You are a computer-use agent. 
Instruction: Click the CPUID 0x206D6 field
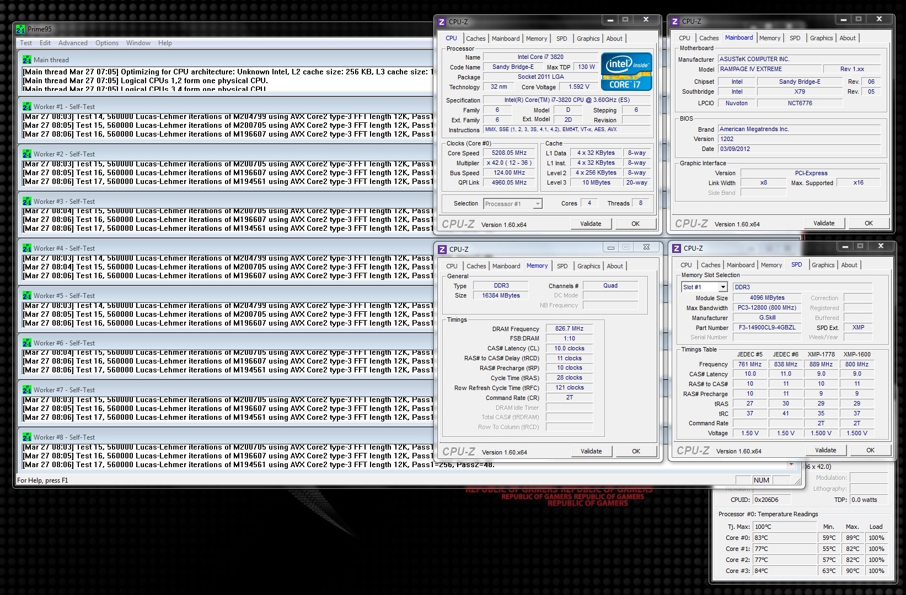point(771,500)
